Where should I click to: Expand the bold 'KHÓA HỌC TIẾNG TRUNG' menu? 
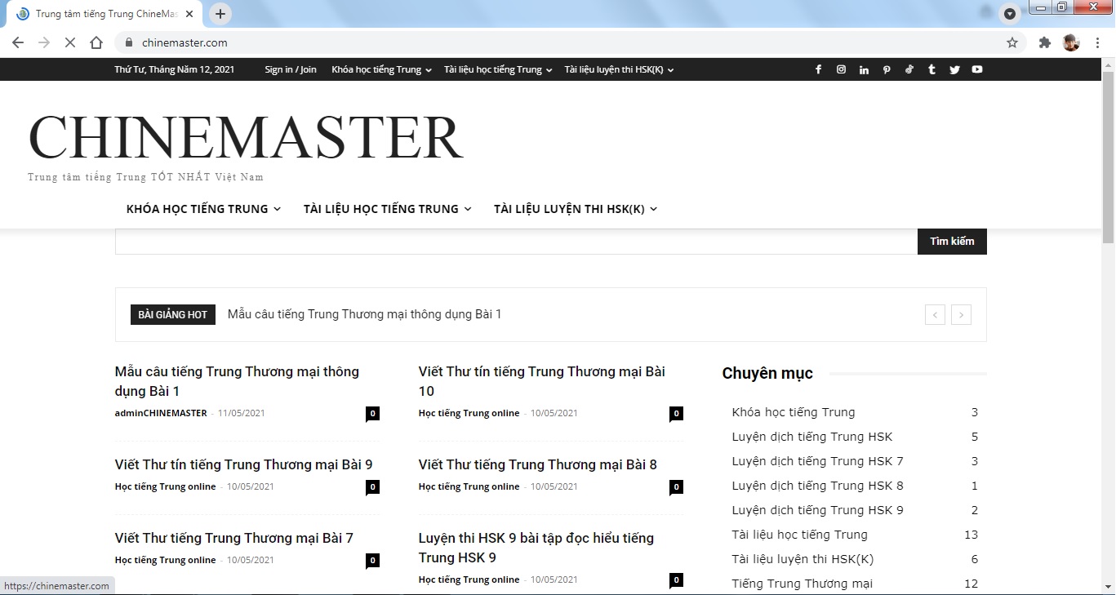point(203,209)
